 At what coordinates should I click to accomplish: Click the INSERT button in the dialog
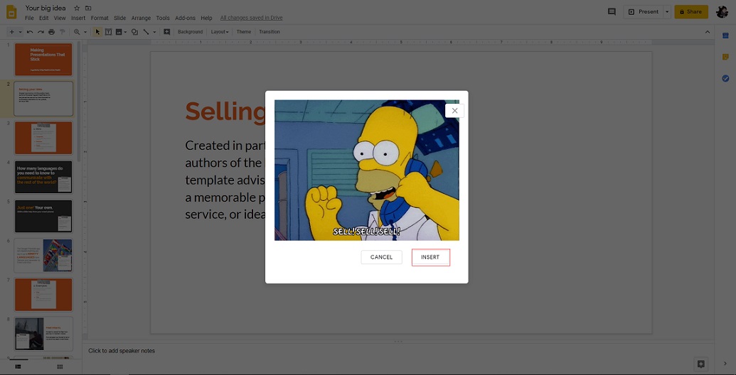pyautogui.click(x=430, y=257)
